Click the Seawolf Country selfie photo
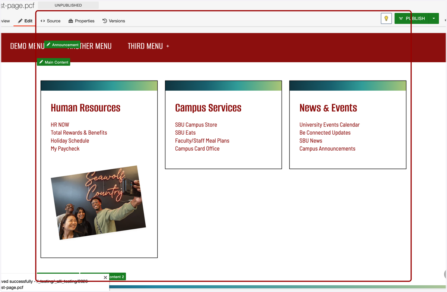 point(98,202)
